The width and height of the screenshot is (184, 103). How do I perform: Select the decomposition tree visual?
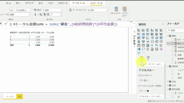pos(139,49)
